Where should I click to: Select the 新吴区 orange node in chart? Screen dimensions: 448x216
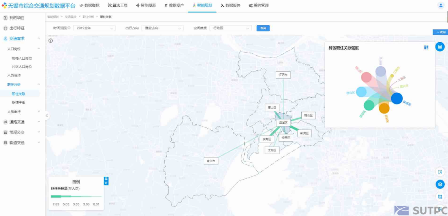tap(384, 108)
